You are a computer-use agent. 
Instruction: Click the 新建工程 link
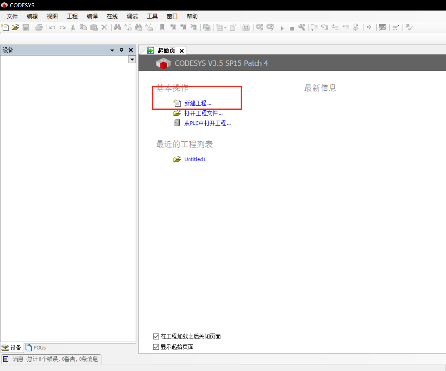[197, 103]
